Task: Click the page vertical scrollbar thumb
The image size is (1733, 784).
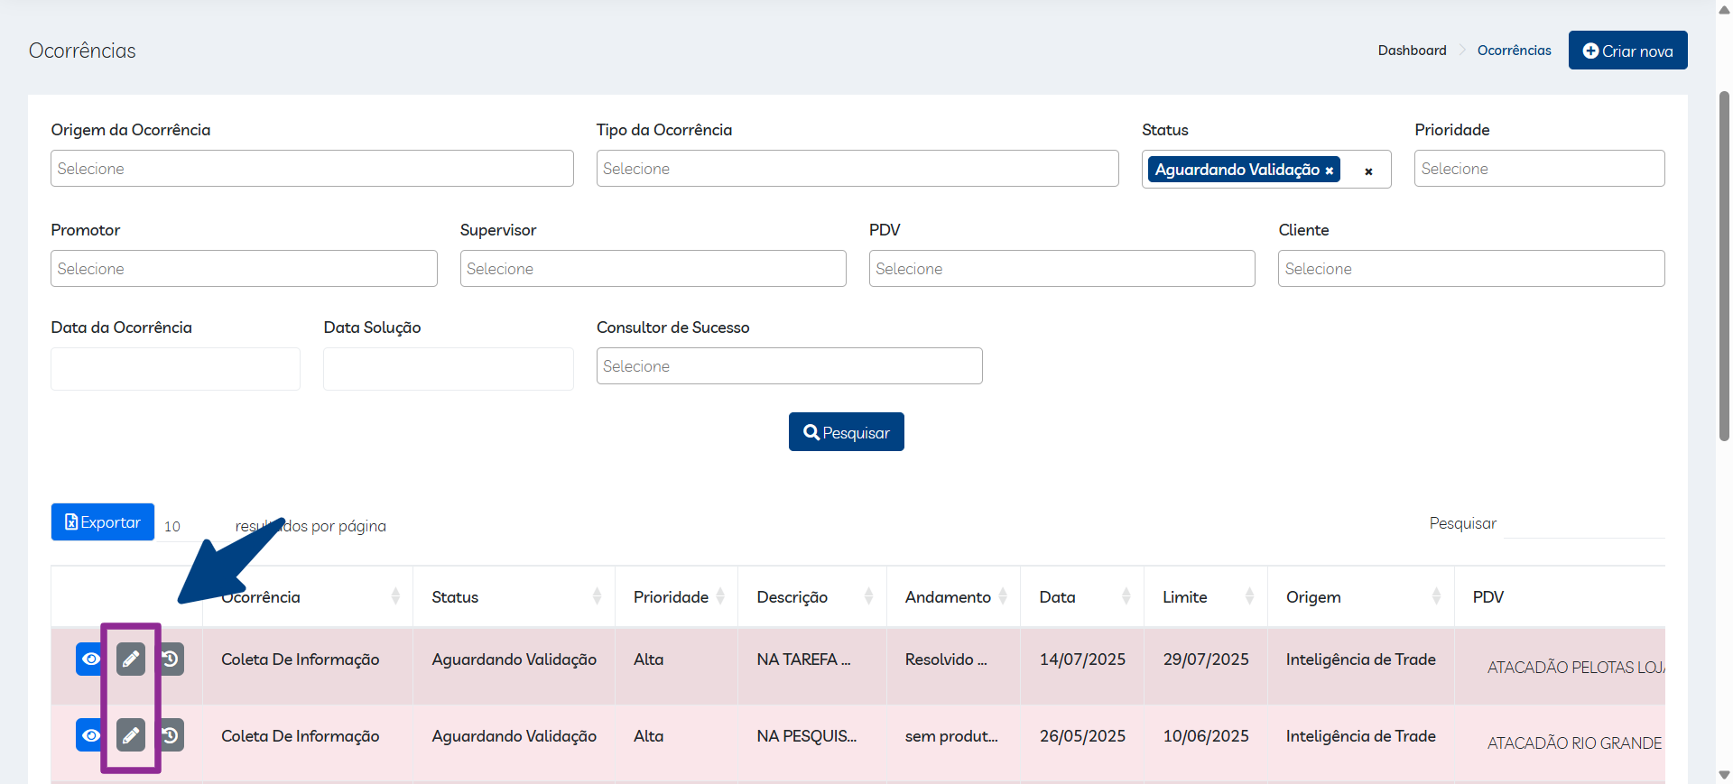Action: pos(1724,266)
